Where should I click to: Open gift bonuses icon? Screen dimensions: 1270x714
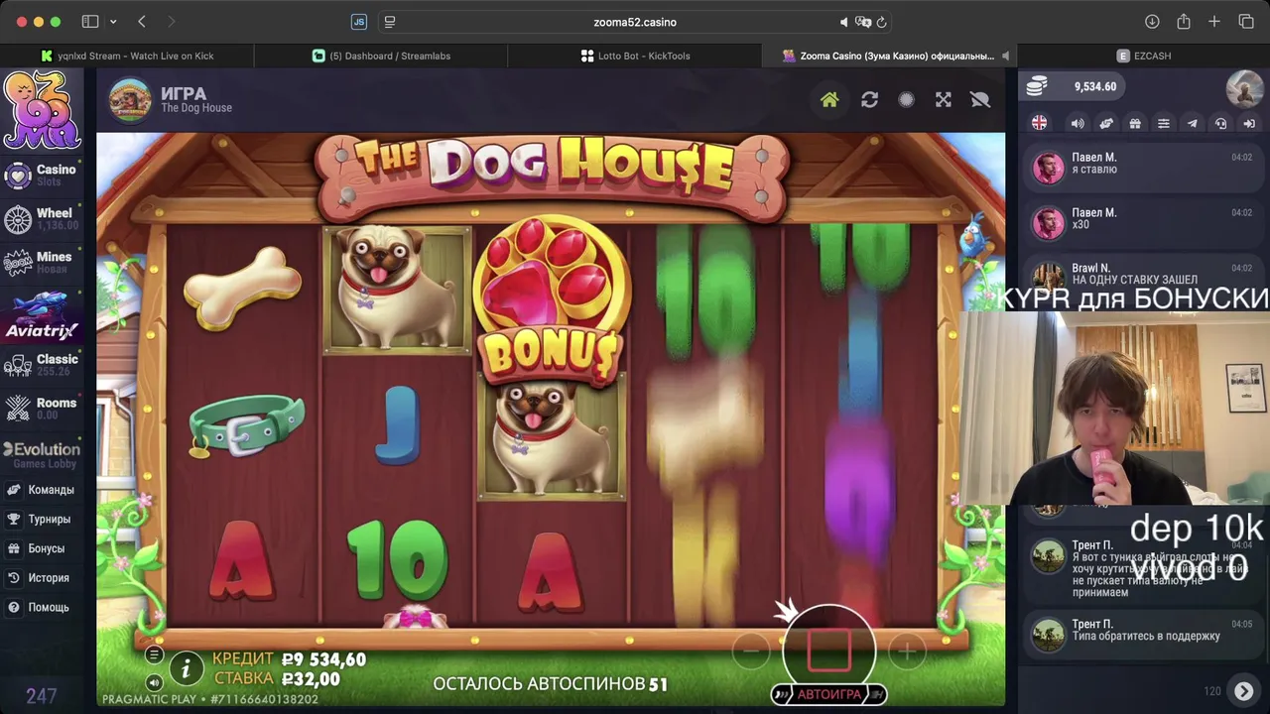(1135, 123)
